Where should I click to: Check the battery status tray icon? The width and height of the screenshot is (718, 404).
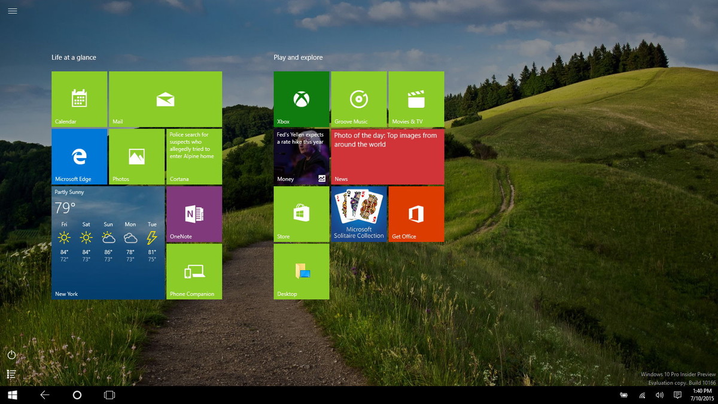tap(623, 395)
